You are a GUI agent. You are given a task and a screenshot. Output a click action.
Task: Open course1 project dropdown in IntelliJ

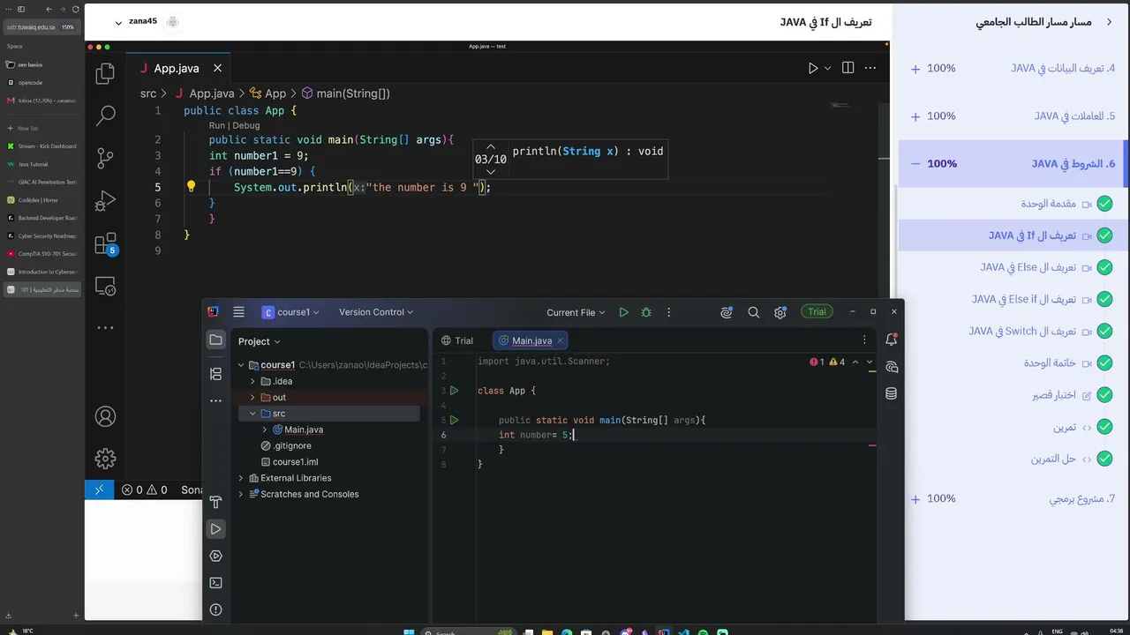tap(291, 312)
